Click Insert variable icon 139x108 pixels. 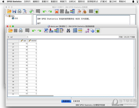[x=80, y=31]
